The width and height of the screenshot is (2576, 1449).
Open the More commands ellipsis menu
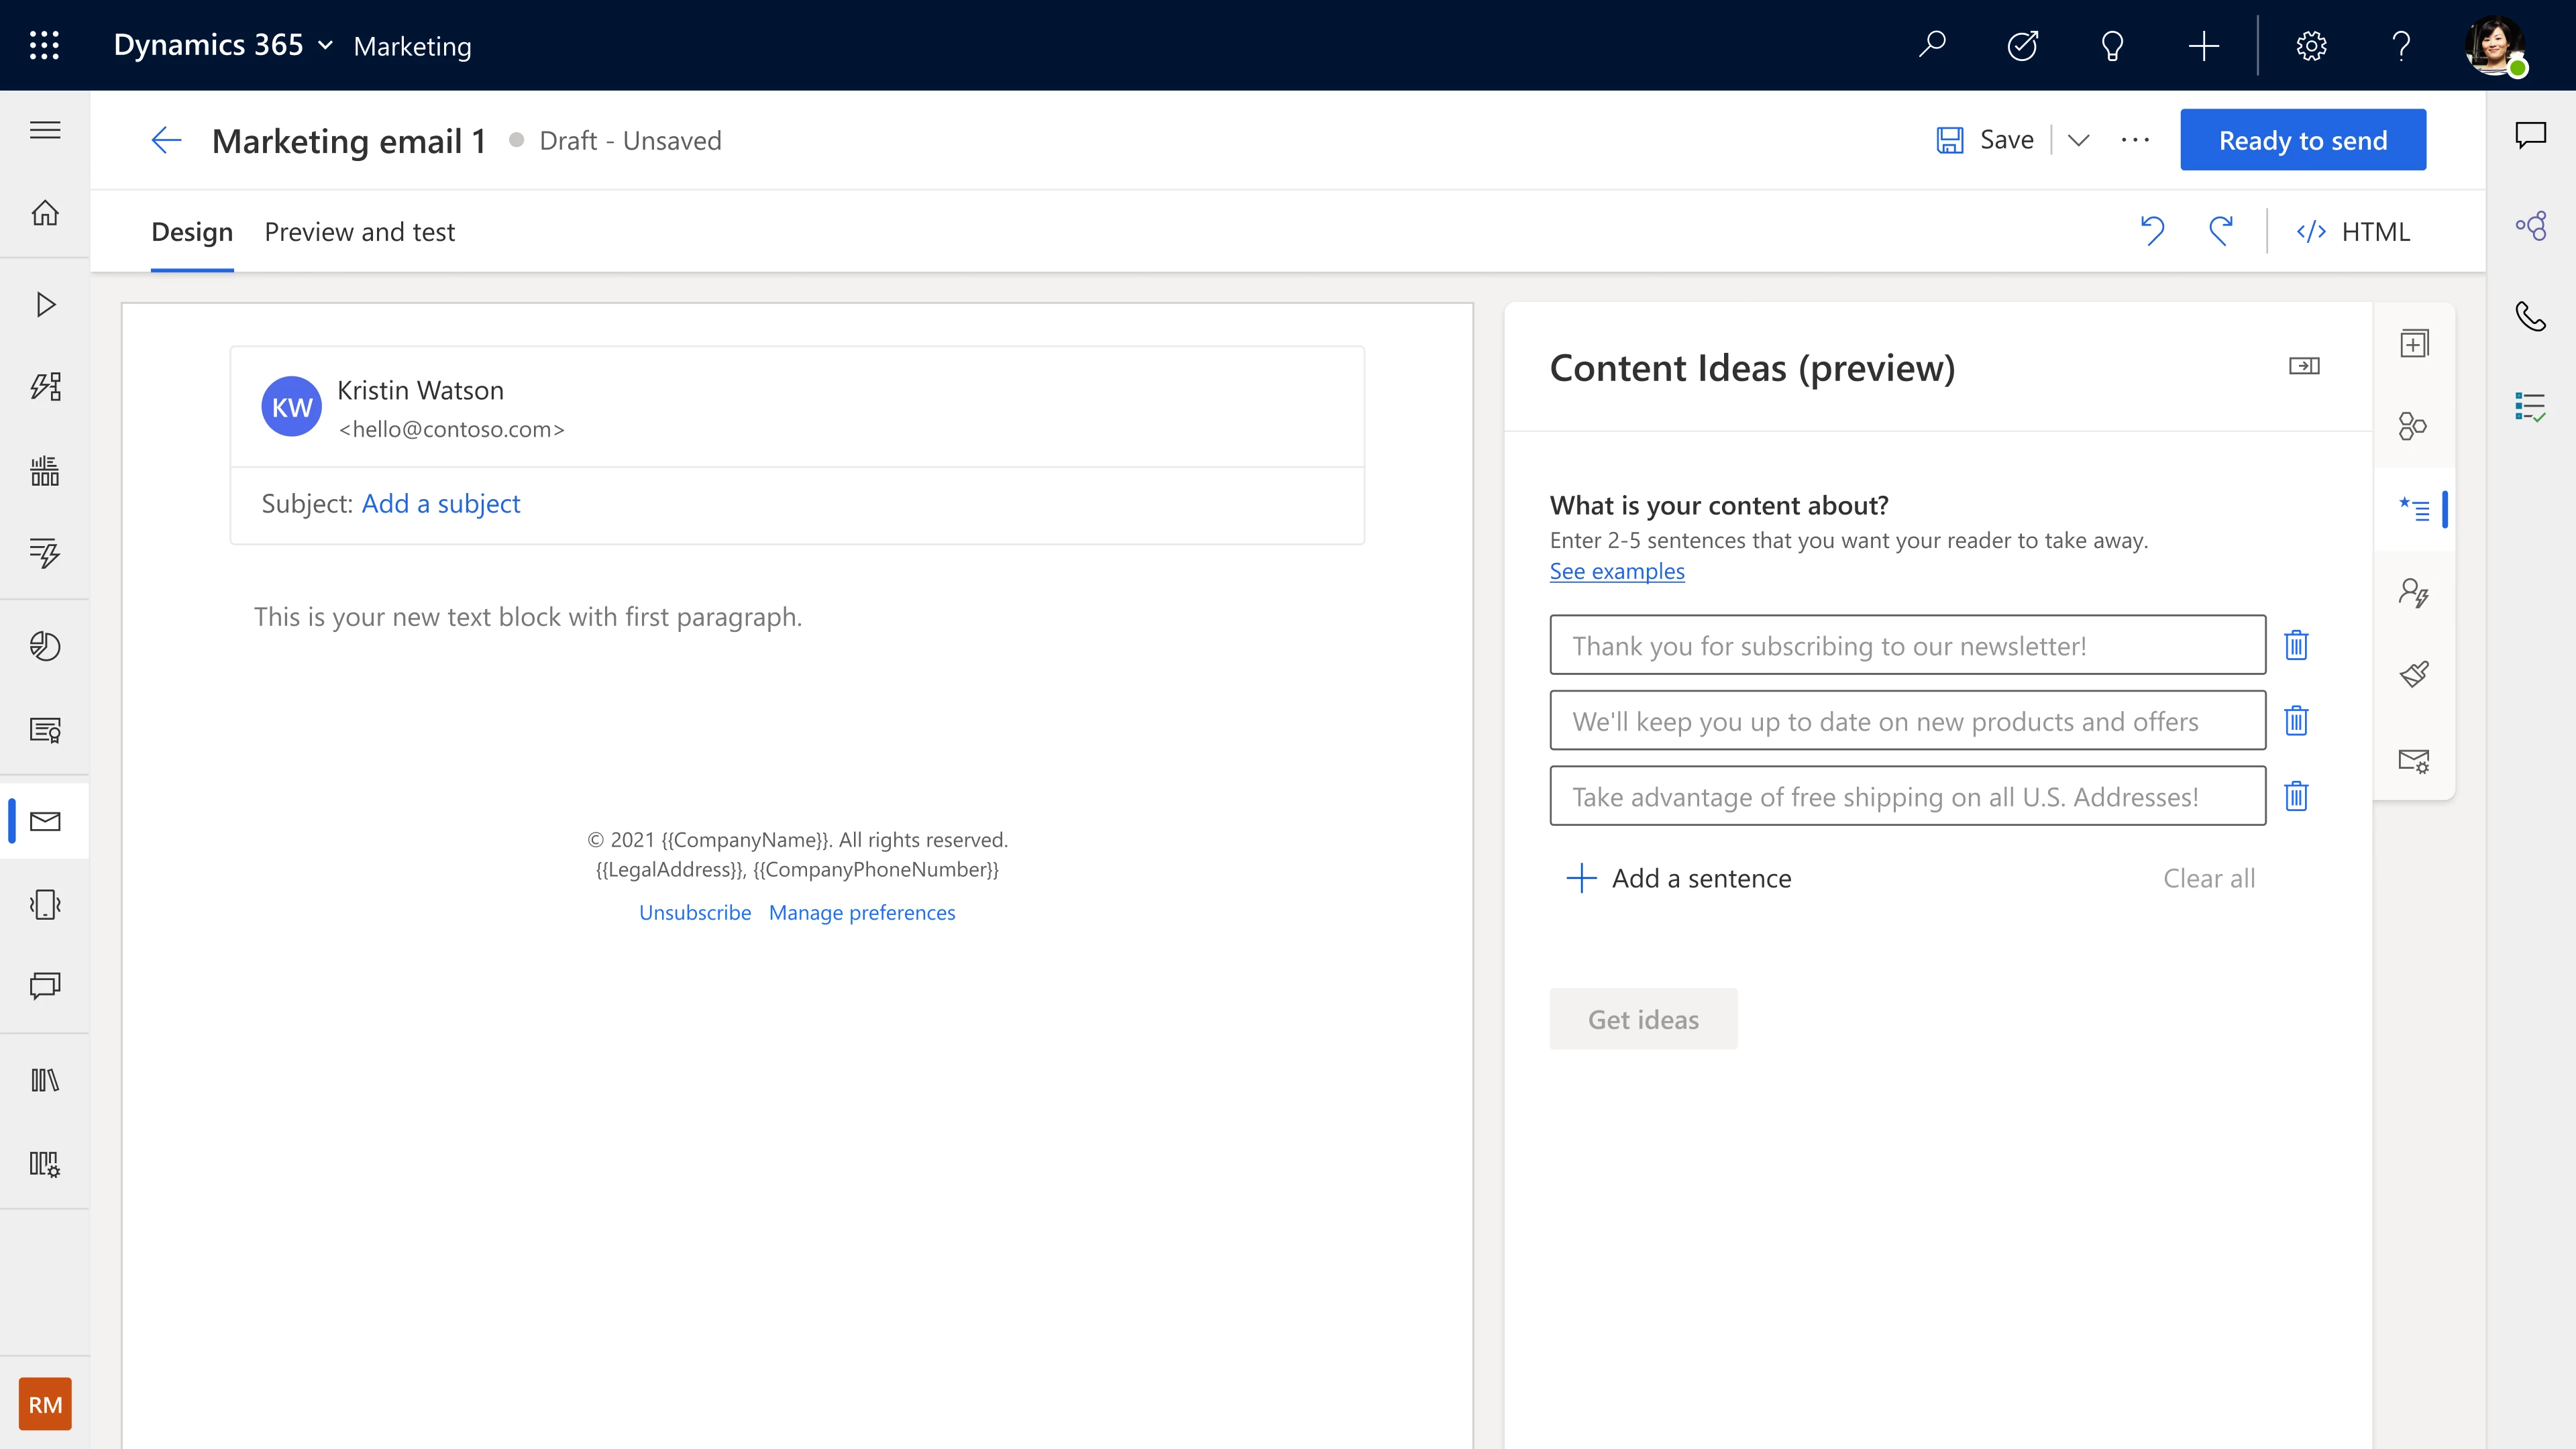click(x=2135, y=140)
